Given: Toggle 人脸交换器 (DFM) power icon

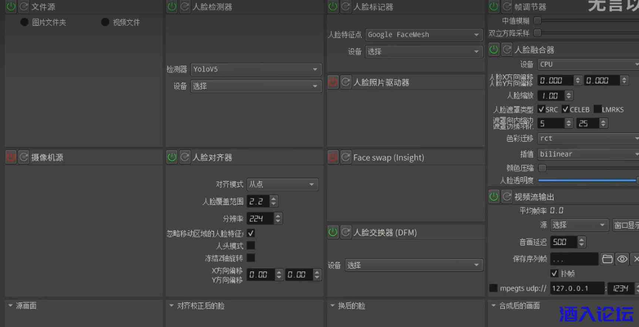Looking at the screenshot, I should (333, 232).
